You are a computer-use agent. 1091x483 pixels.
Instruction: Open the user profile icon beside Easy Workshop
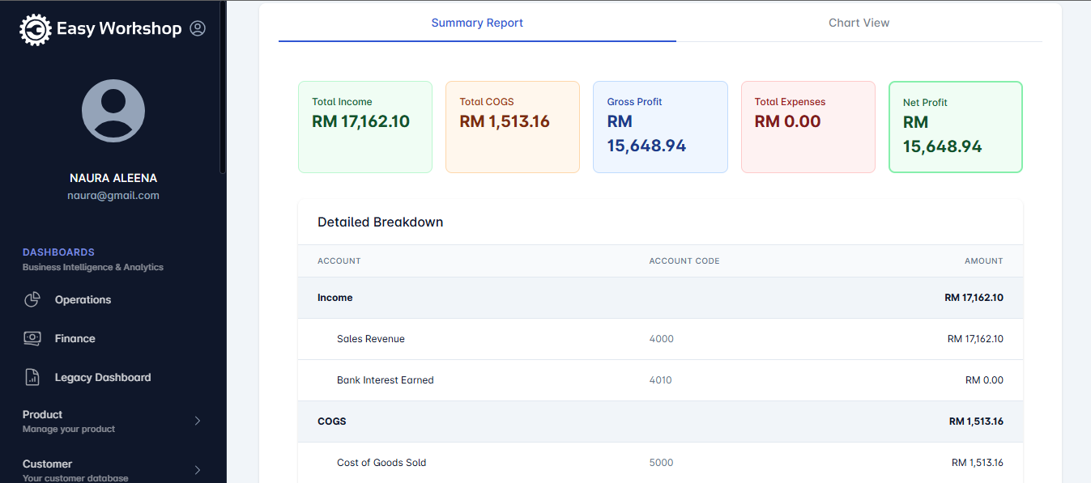[198, 28]
